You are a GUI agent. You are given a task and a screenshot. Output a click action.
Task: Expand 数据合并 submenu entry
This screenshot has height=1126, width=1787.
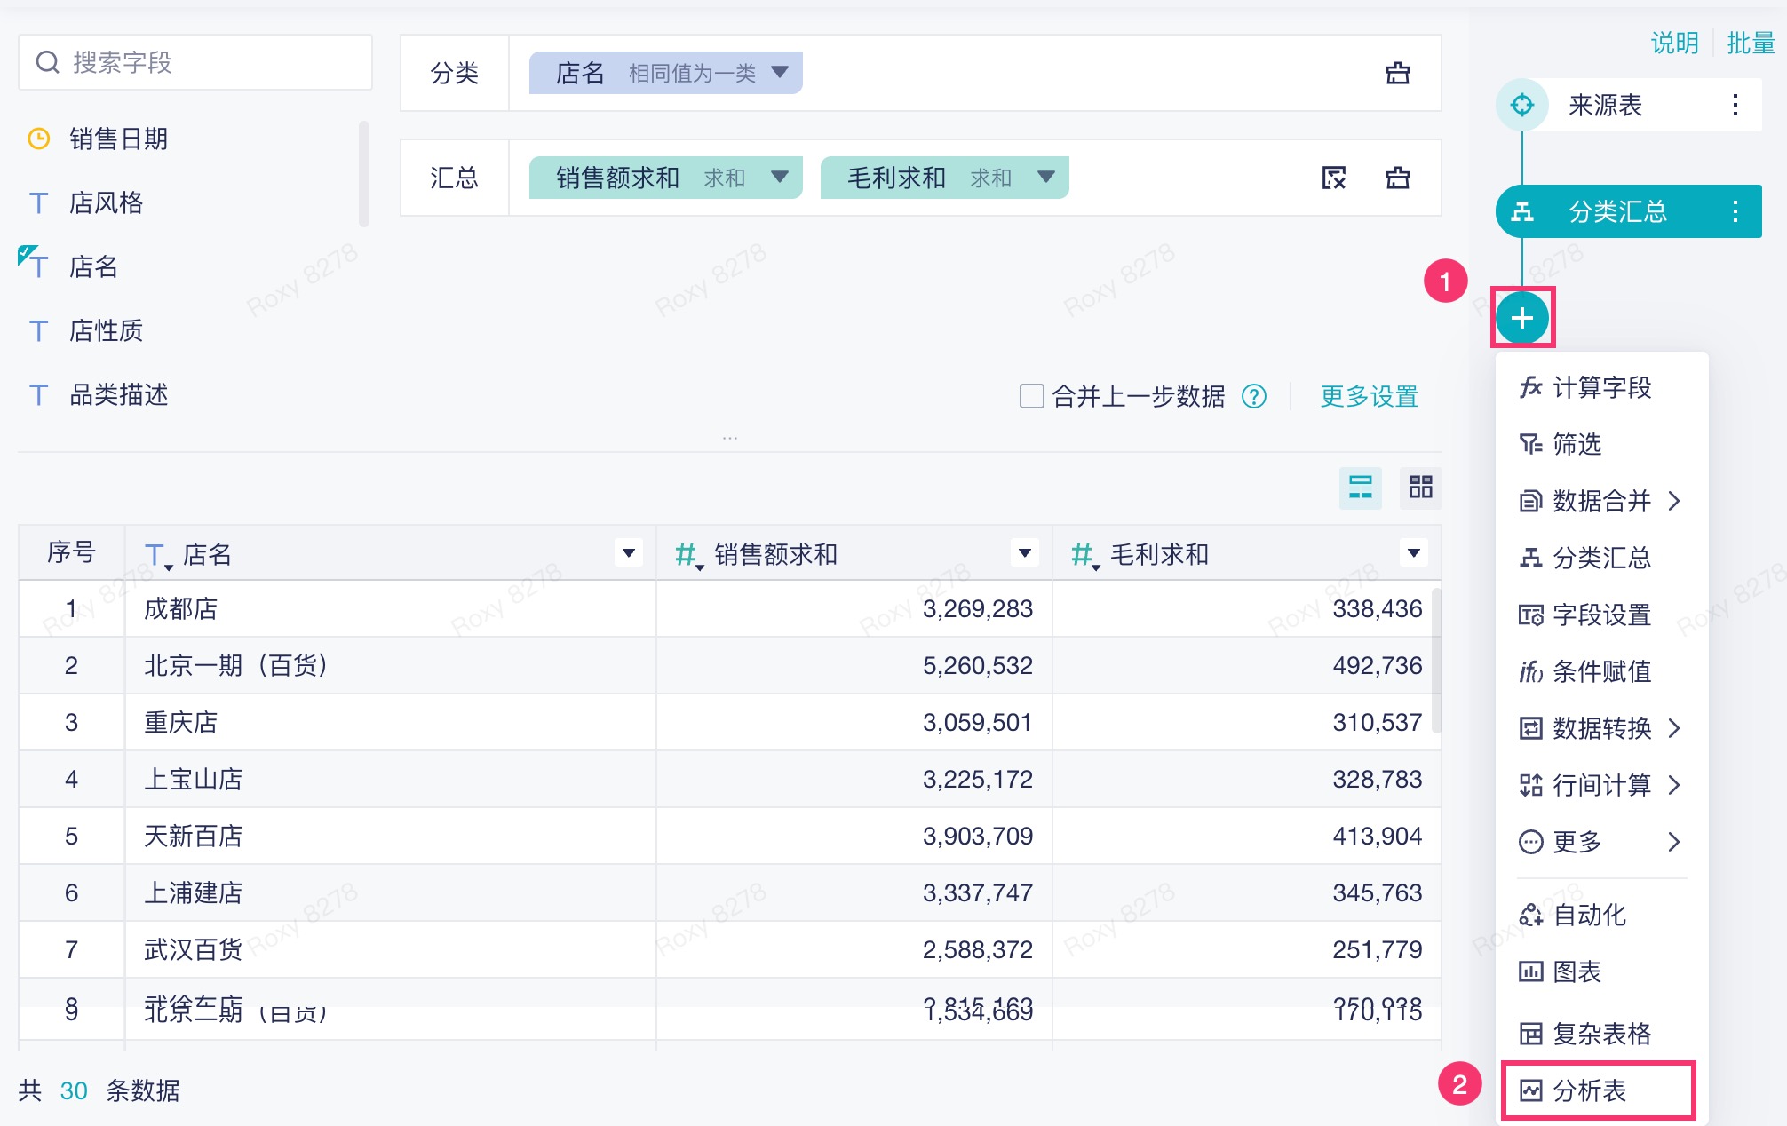coord(1600,501)
